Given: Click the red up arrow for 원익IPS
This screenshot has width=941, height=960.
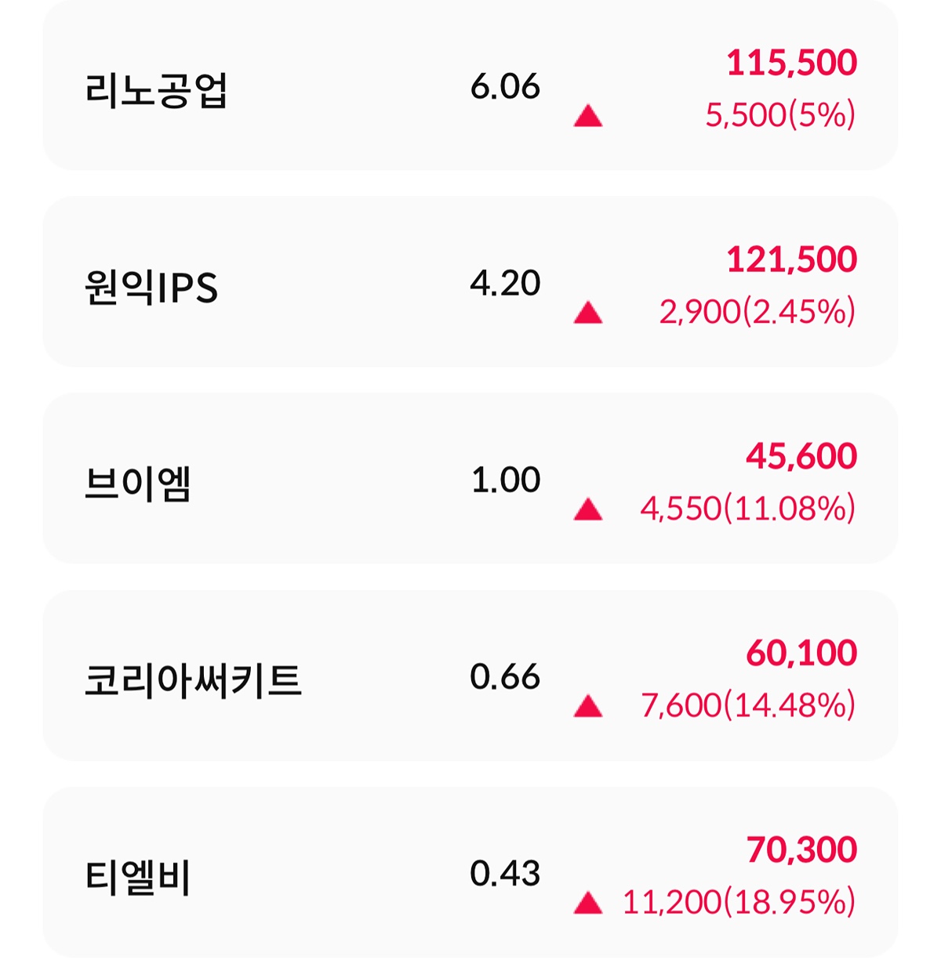Looking at the screenshot, I should pyautogui.click(x=588, y=313).
